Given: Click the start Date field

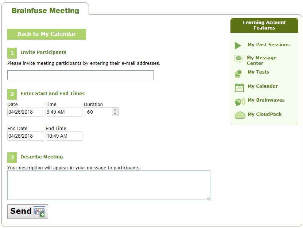Looking at the screenshot, I should 26,112.
